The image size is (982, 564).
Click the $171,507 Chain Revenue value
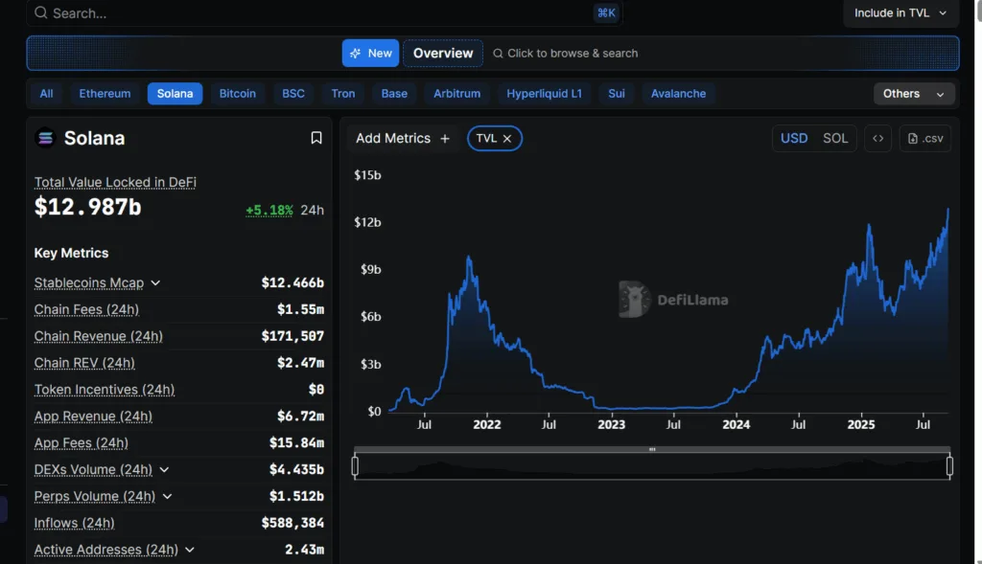tap(292, 336)
